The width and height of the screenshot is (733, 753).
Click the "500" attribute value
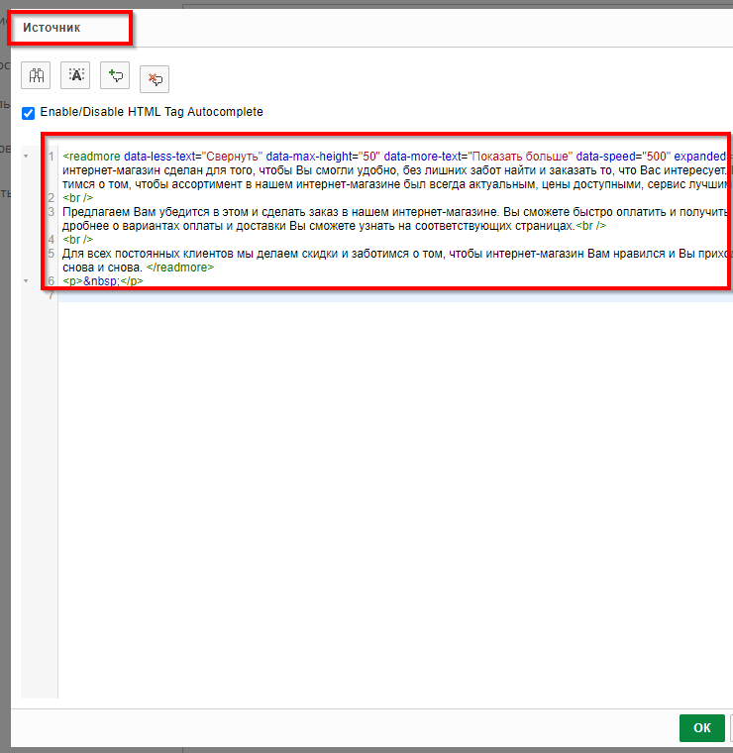click(x=656, y=157)
